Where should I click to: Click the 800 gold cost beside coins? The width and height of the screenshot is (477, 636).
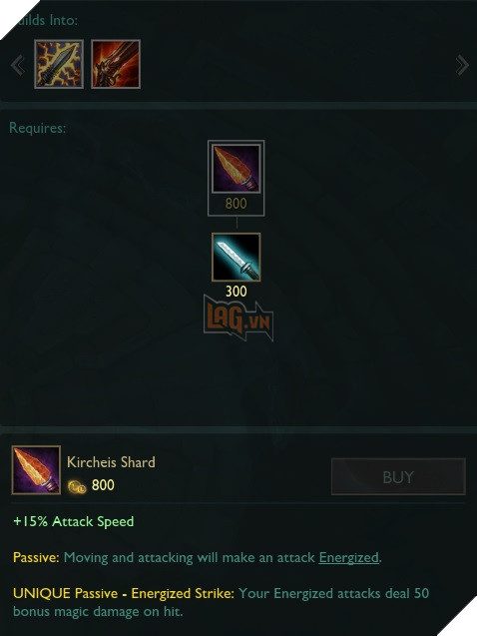coord(103,485)
